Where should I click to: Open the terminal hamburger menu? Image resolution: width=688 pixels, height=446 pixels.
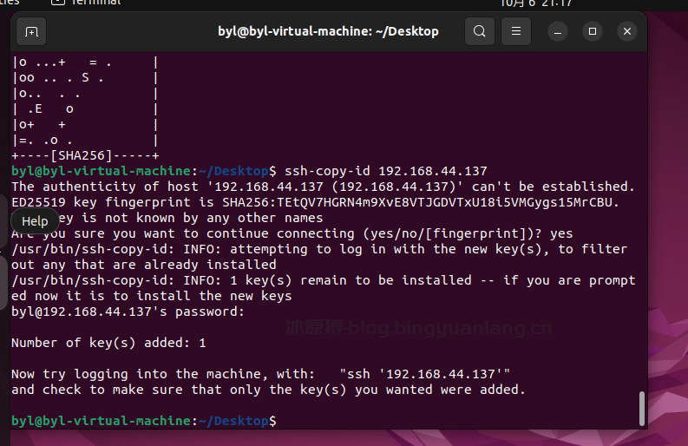click(515, 32)
